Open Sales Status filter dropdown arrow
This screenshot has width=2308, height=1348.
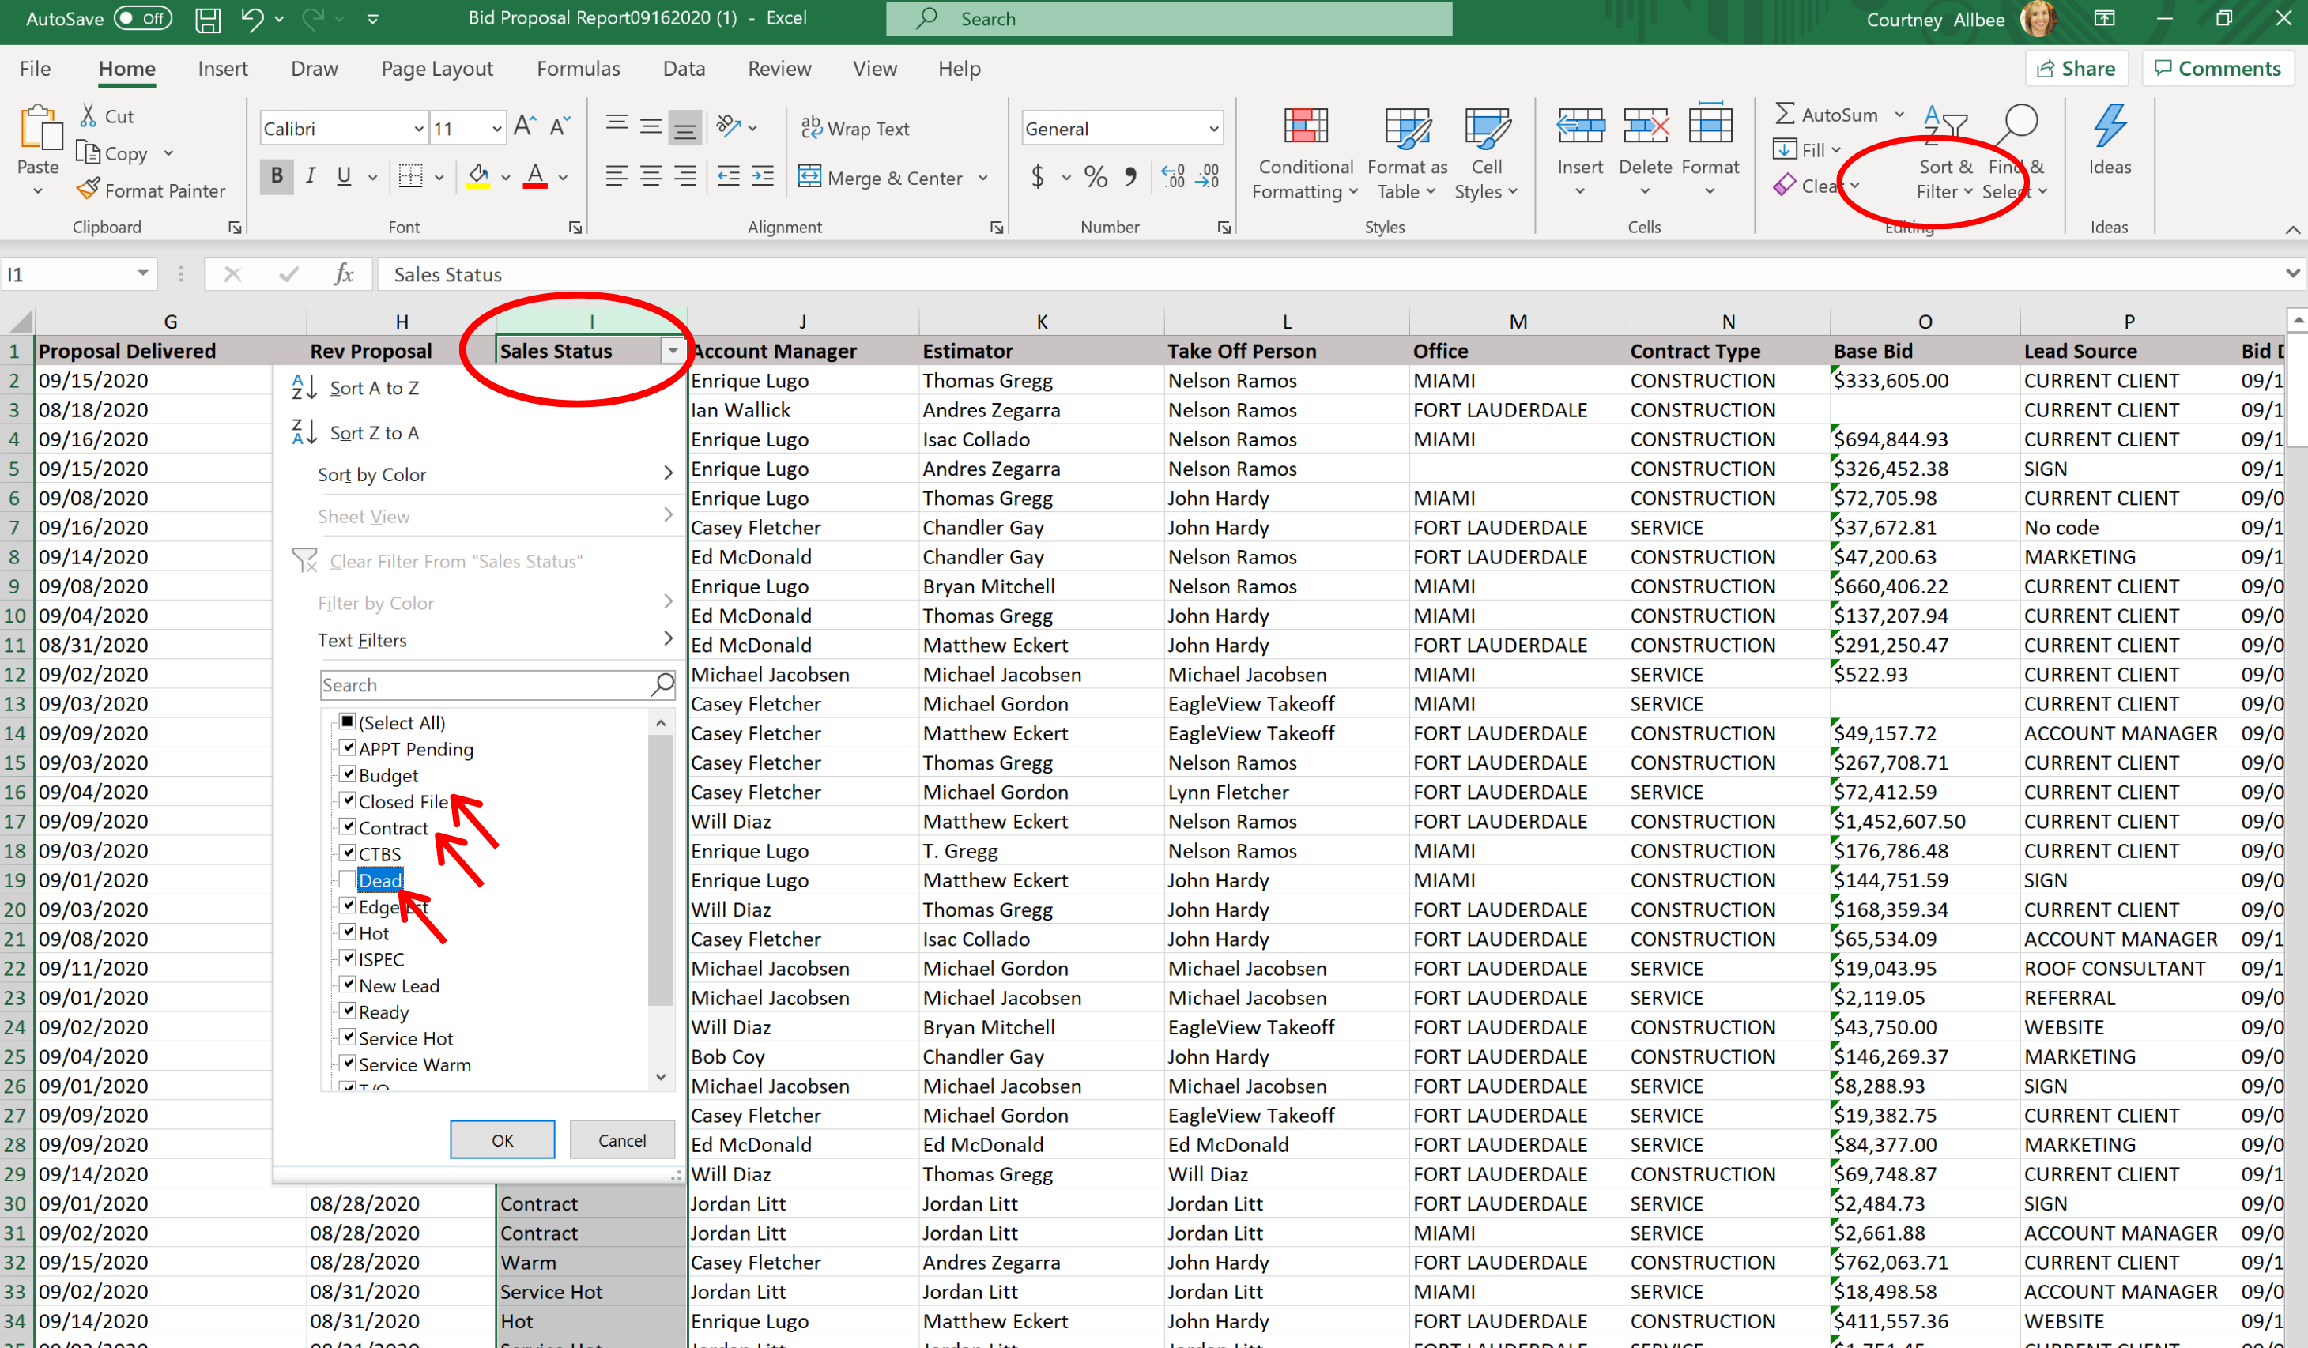coord(673,351)
